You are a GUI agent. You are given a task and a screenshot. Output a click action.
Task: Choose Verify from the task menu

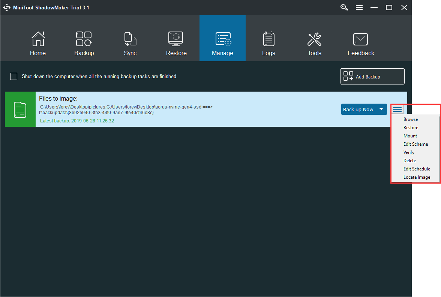click(409, 152)
